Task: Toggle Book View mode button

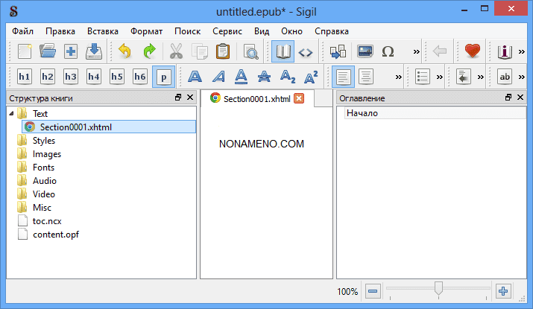Action: click(x=283, y=51)
